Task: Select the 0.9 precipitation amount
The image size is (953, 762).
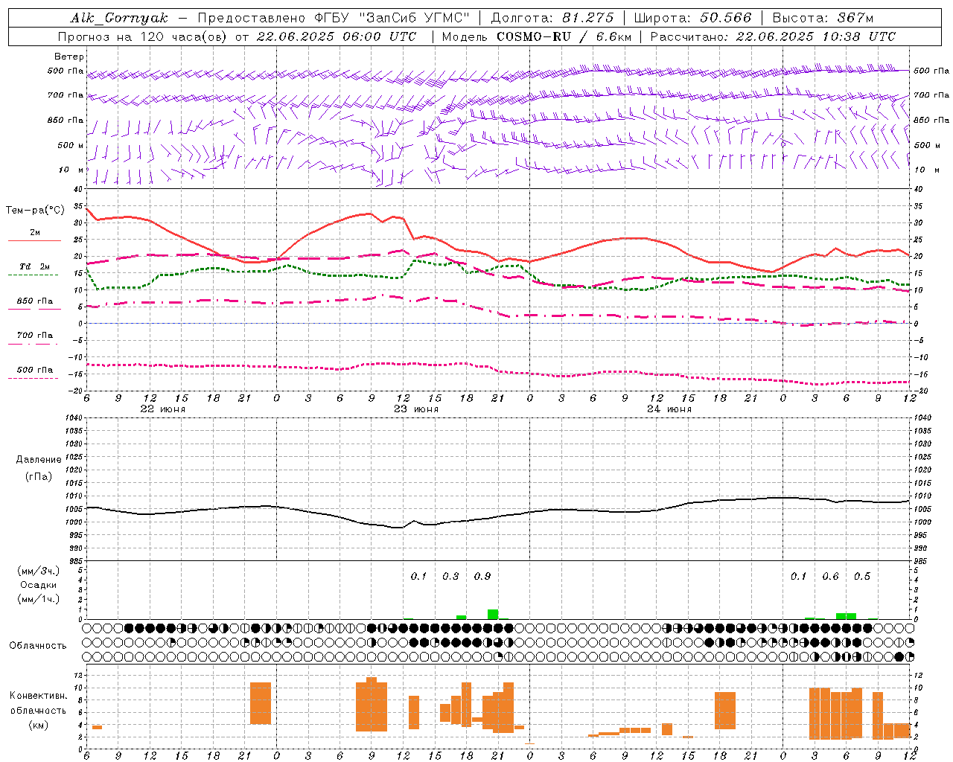Action: click(482, 576)
